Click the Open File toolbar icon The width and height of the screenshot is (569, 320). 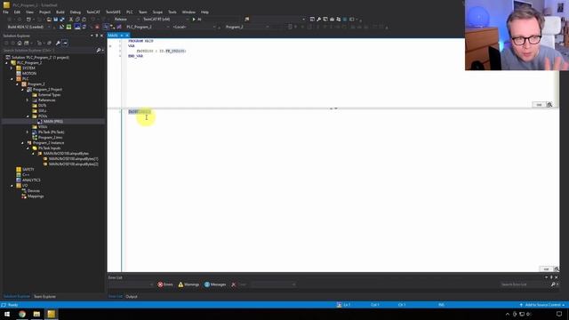[49, 20]
